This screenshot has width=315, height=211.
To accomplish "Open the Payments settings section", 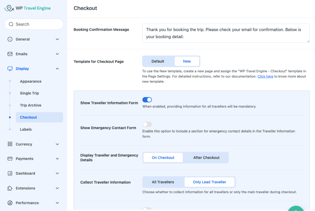I will tap(33, 159).
